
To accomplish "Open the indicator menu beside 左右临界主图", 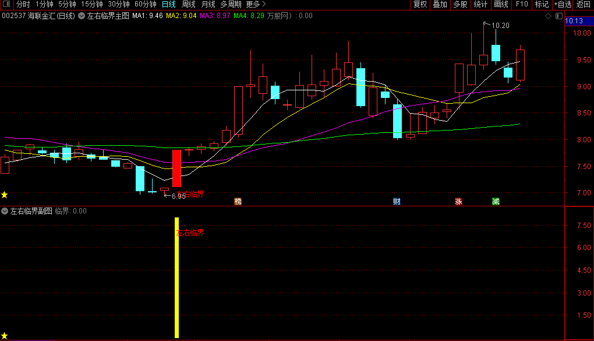I will [x=82, y=16].
